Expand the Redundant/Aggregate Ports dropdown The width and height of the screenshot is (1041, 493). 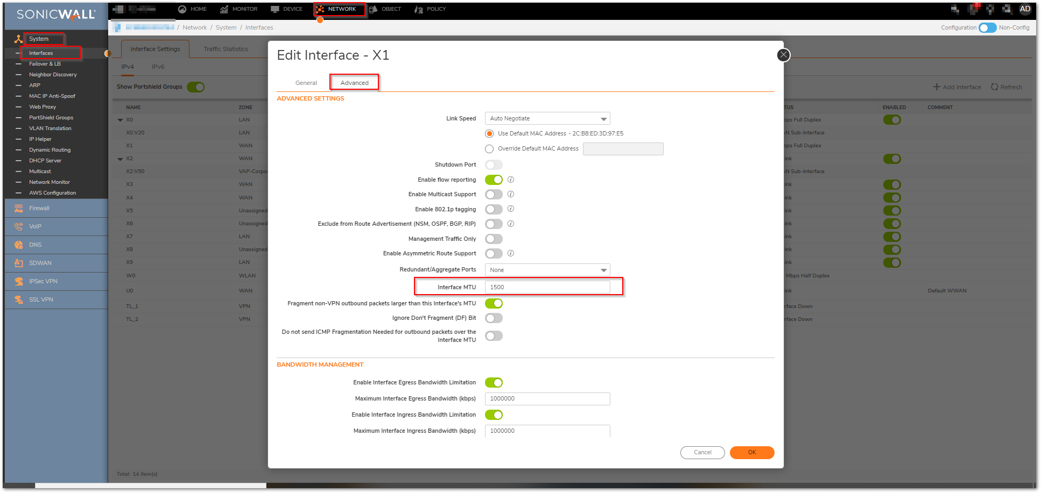click(547, 270)
